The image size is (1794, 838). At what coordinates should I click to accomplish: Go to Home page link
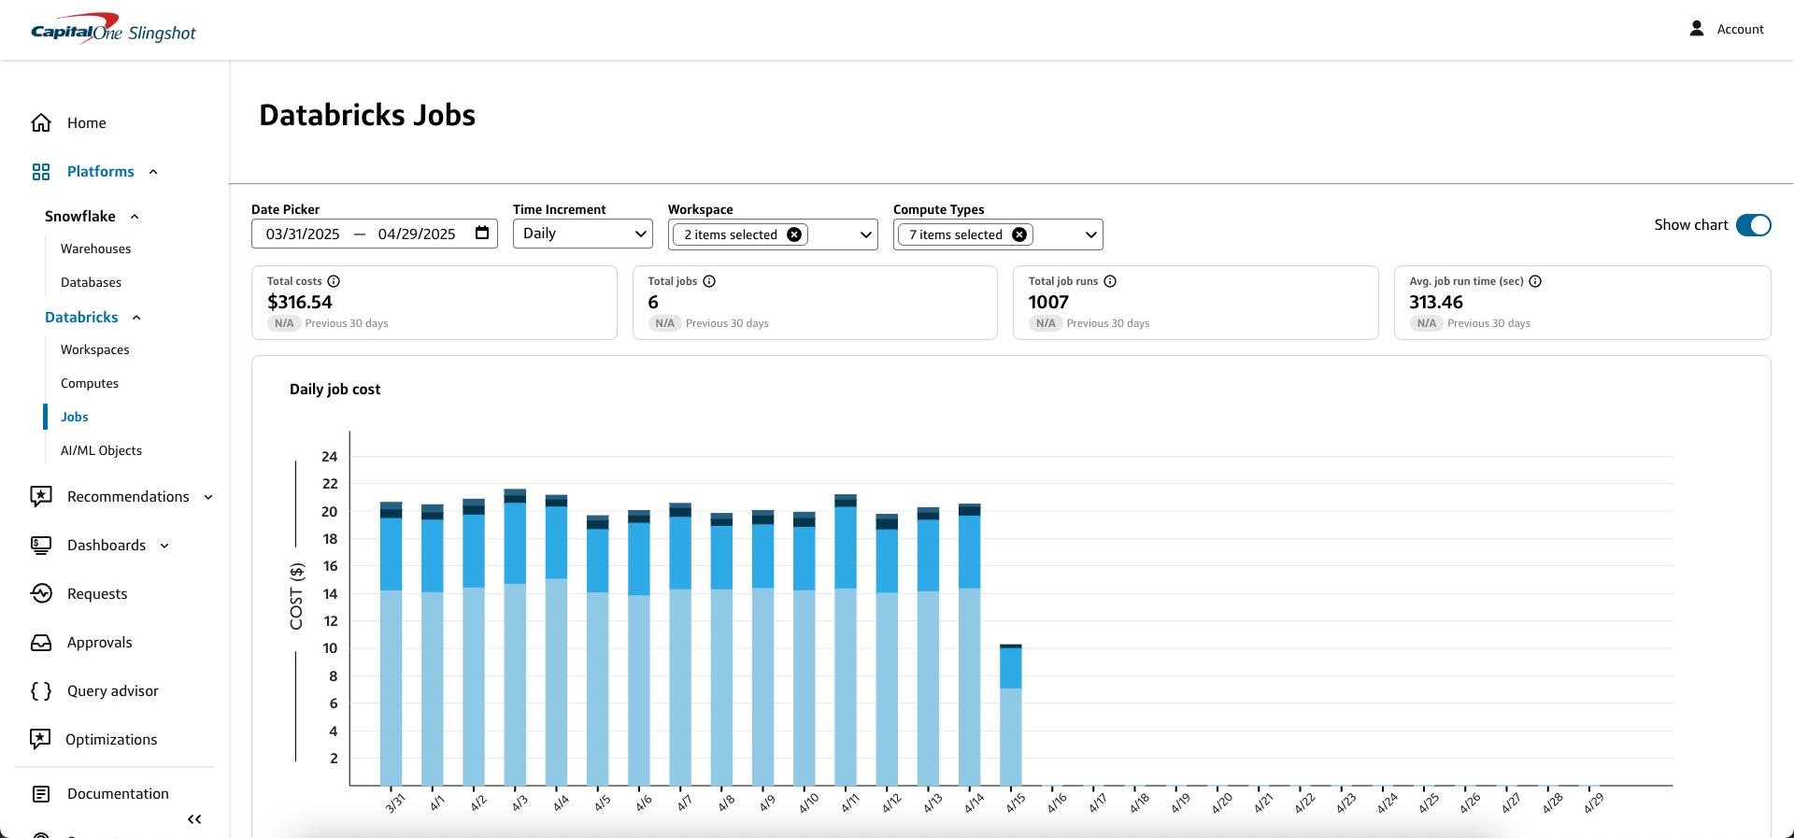87,122
